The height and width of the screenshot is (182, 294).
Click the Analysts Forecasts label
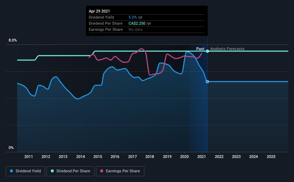[x=227, y=49]
